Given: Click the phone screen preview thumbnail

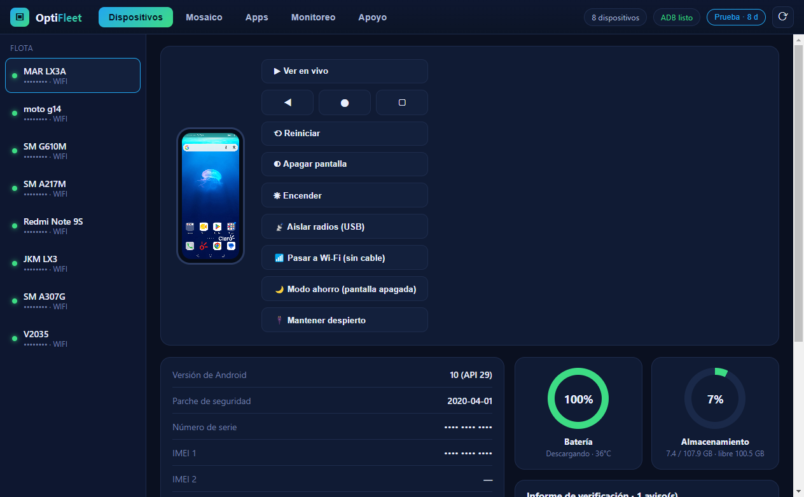Looking at the screenshot, I should 211,196.
